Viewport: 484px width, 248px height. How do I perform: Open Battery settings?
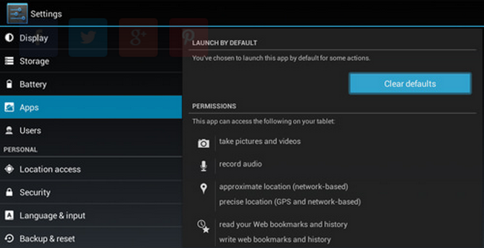[x=91, y=84]
